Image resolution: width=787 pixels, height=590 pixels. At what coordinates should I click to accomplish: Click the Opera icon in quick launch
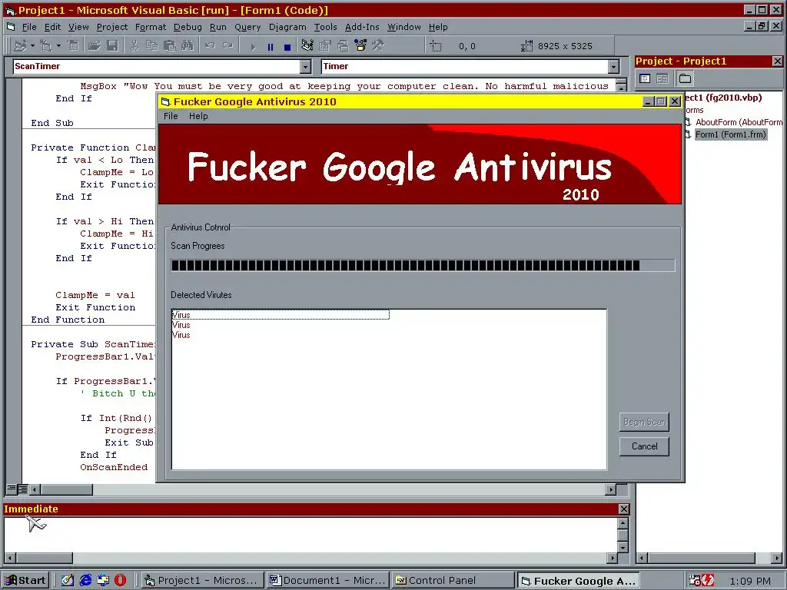121,581
